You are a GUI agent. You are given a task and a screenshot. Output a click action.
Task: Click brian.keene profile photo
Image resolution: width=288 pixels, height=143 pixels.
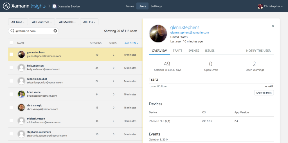[21, 94]
